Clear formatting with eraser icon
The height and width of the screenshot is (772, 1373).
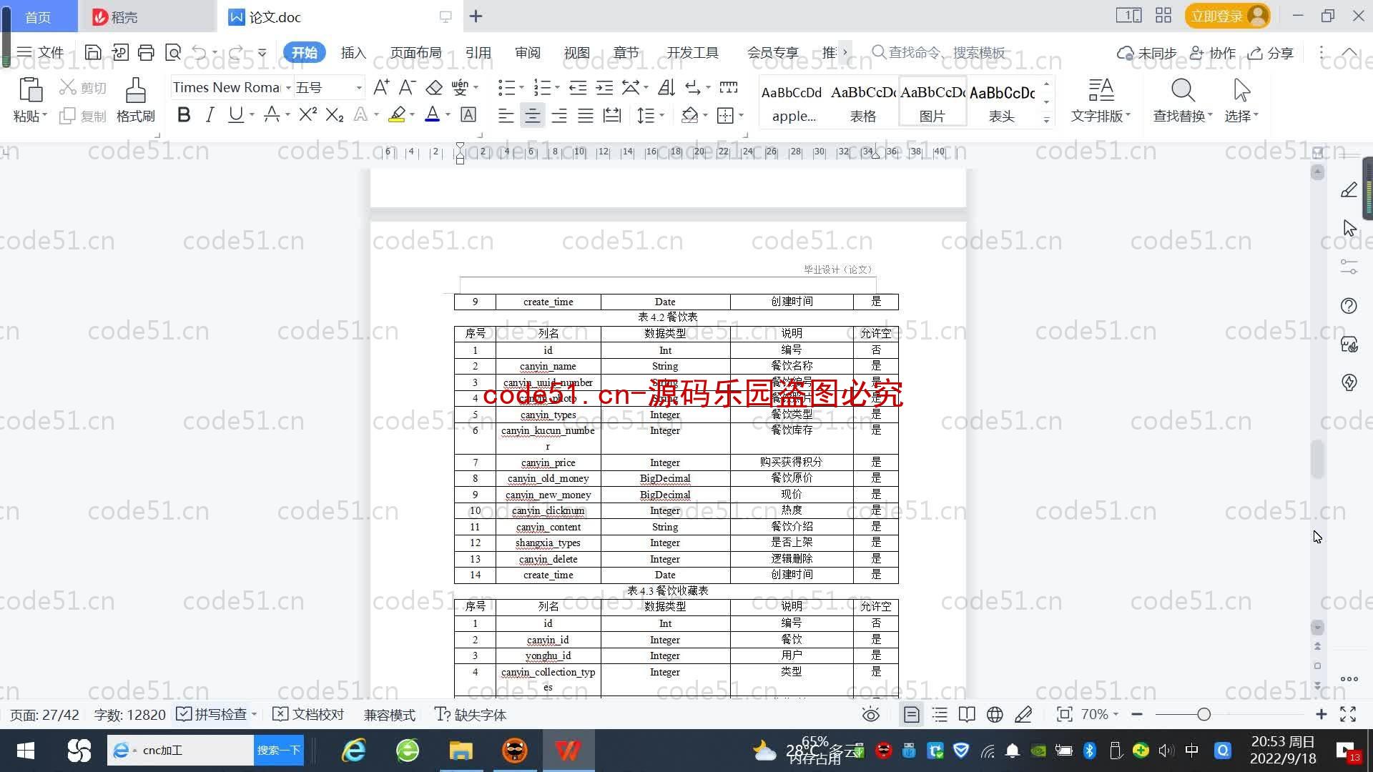[434, 87]
